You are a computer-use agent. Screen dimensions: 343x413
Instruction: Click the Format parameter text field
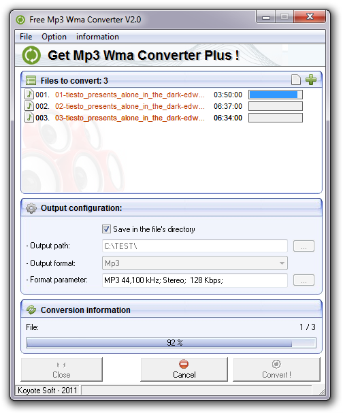(195, 280)
